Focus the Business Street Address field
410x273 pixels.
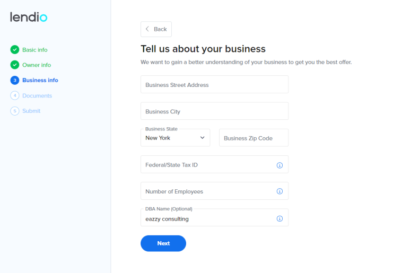click(x=214, y=84)
